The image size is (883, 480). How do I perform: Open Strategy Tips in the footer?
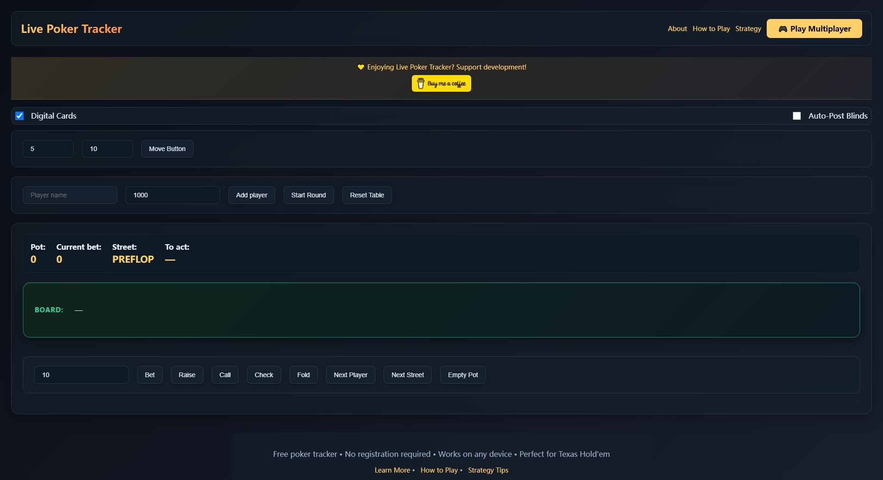point(488,470)
